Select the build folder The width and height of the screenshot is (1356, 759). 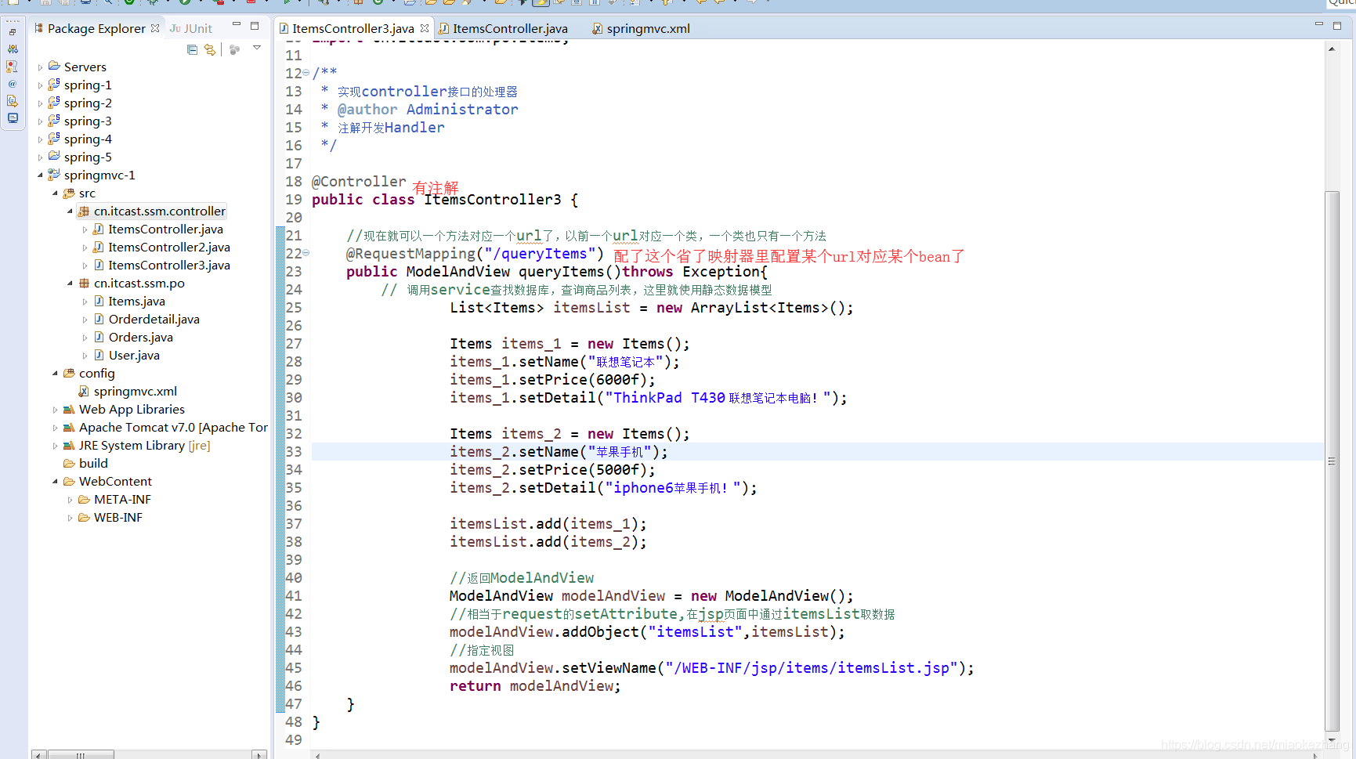point(93,464)
